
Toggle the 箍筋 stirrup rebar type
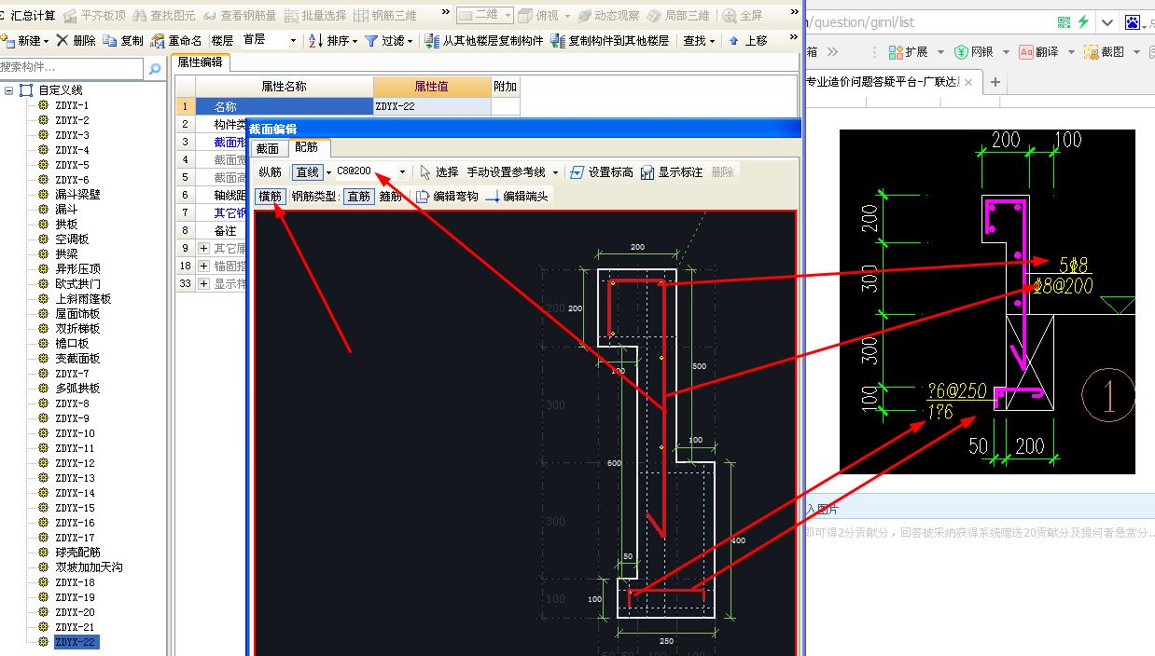(x=391, y=197)
